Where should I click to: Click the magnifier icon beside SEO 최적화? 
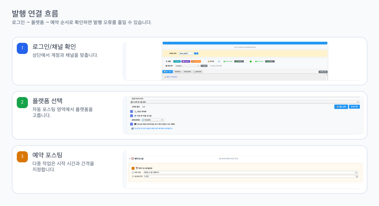(135, 111)
